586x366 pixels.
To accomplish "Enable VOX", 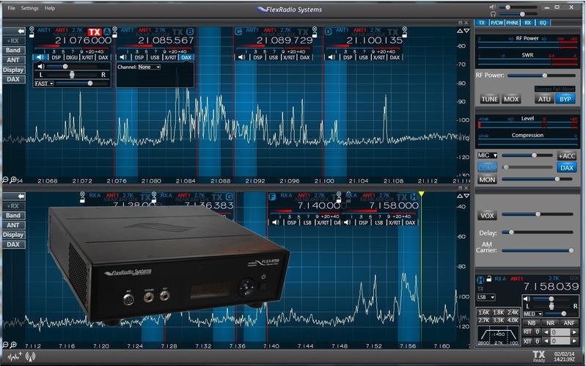I will click(487, 216).
